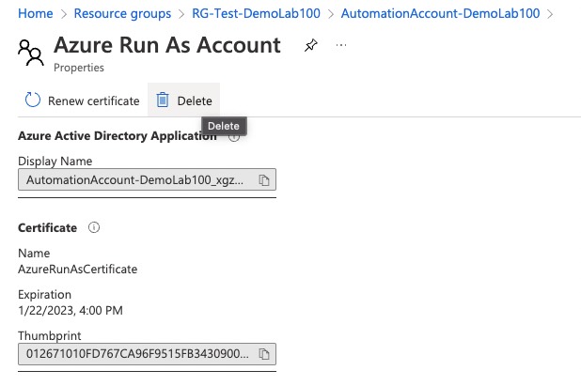Select expiration date 1/22/2023, 4:00 PM
This screenshot has height=386, width=581.
(x=71, y=310)
